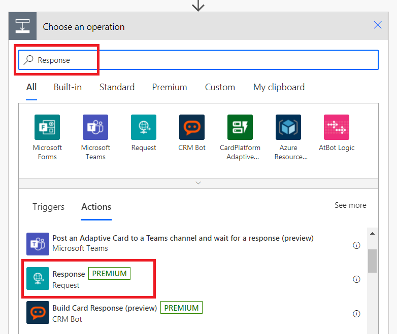Select the Microsoft Teams connector icon

pyautogui.click(x=95, y=127)
